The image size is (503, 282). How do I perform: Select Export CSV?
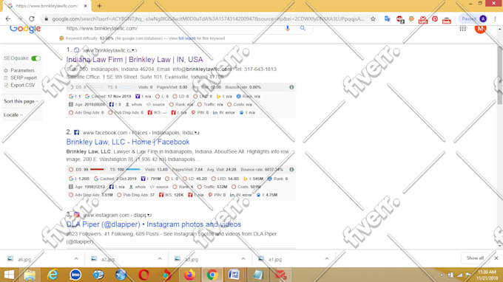tap(22, 85)
